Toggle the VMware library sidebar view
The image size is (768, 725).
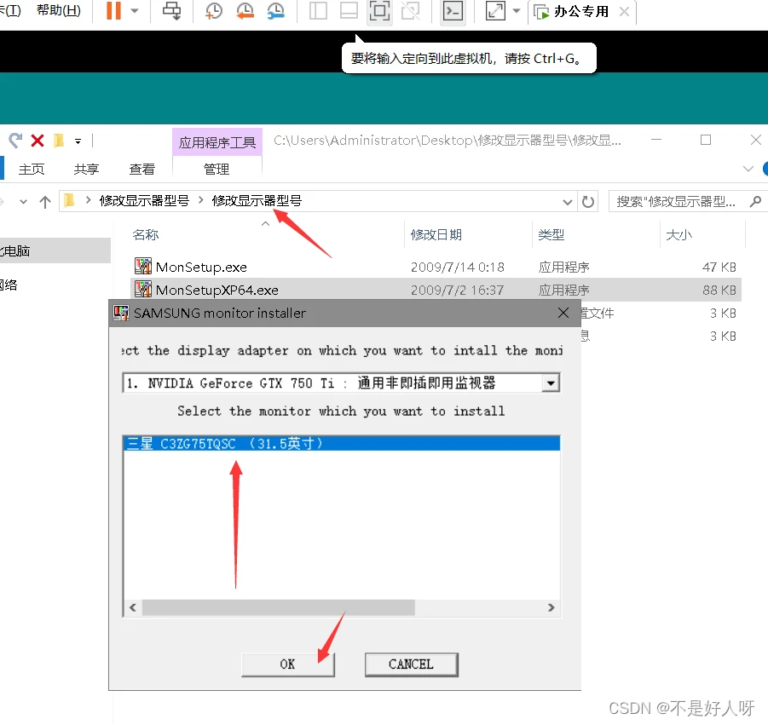(318, 10)
